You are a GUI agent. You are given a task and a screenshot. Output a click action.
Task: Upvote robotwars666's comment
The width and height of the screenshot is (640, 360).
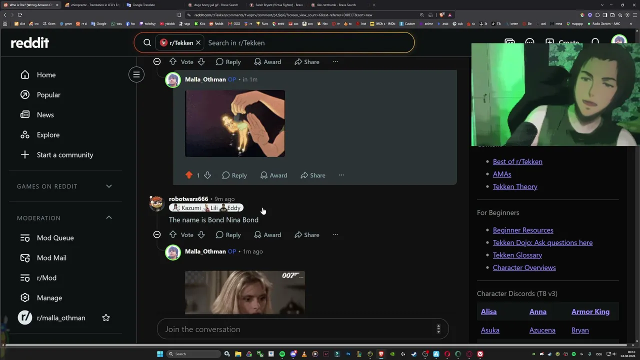tap(173, 234)
